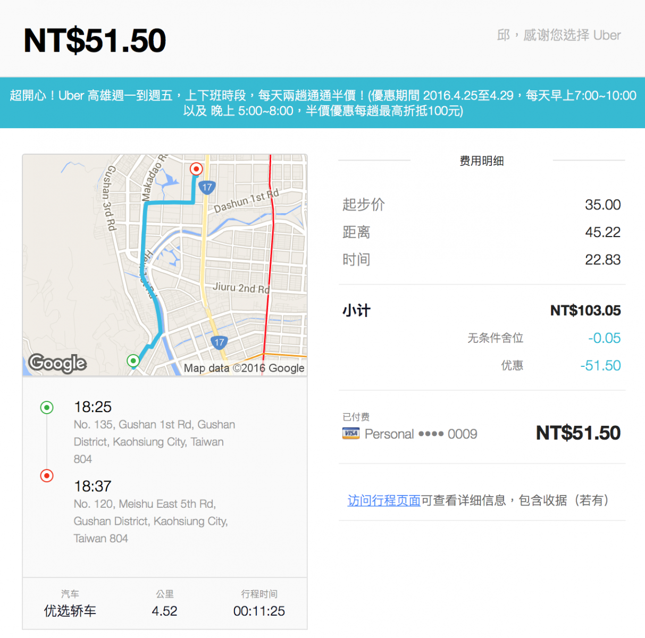Click the Makadao Rd label on the map

[x=154, y=177]
